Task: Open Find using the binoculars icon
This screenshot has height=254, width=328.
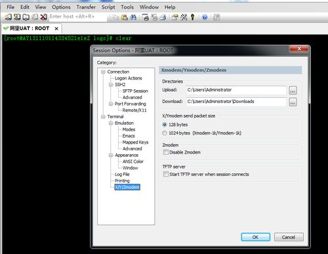Action: (x=133, y=17)
